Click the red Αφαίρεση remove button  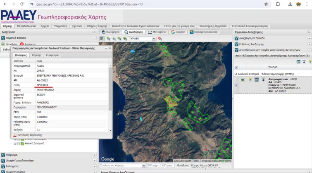click(x=28, y=44)
